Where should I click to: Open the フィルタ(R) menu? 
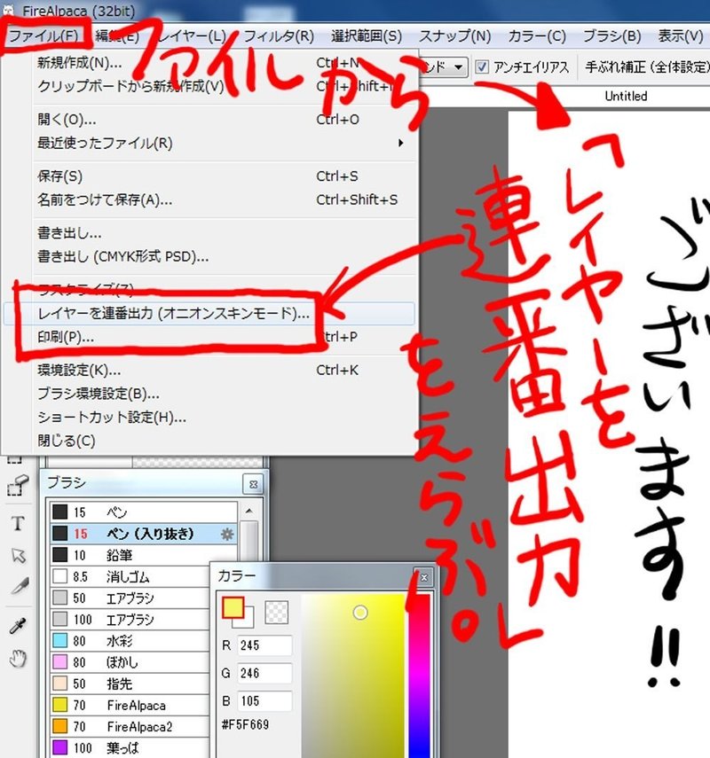pyautogui.click(x=279, y=35)
